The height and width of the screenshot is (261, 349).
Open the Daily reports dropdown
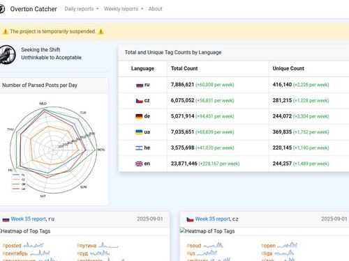tap(82, 9)
